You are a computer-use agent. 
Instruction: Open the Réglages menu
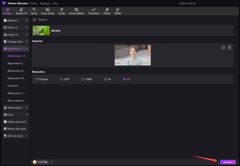pos(45,3)
